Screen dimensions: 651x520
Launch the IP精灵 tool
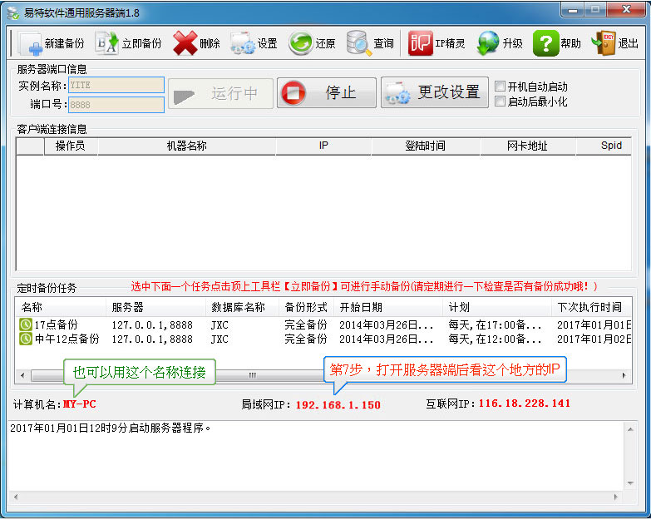420,43
